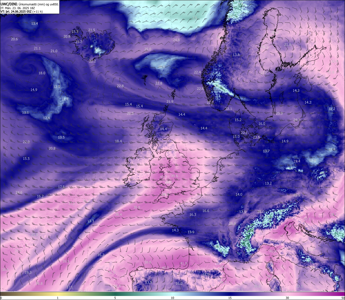Screen dimensions: 345x300
Task: Click the 12.5 value label
Action: point(243,212)
